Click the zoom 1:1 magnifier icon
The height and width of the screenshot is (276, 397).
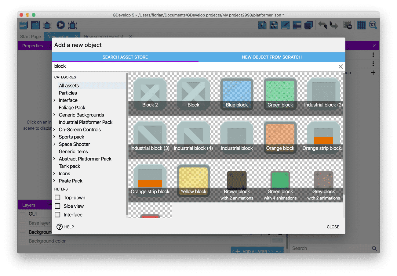point(373,25)
